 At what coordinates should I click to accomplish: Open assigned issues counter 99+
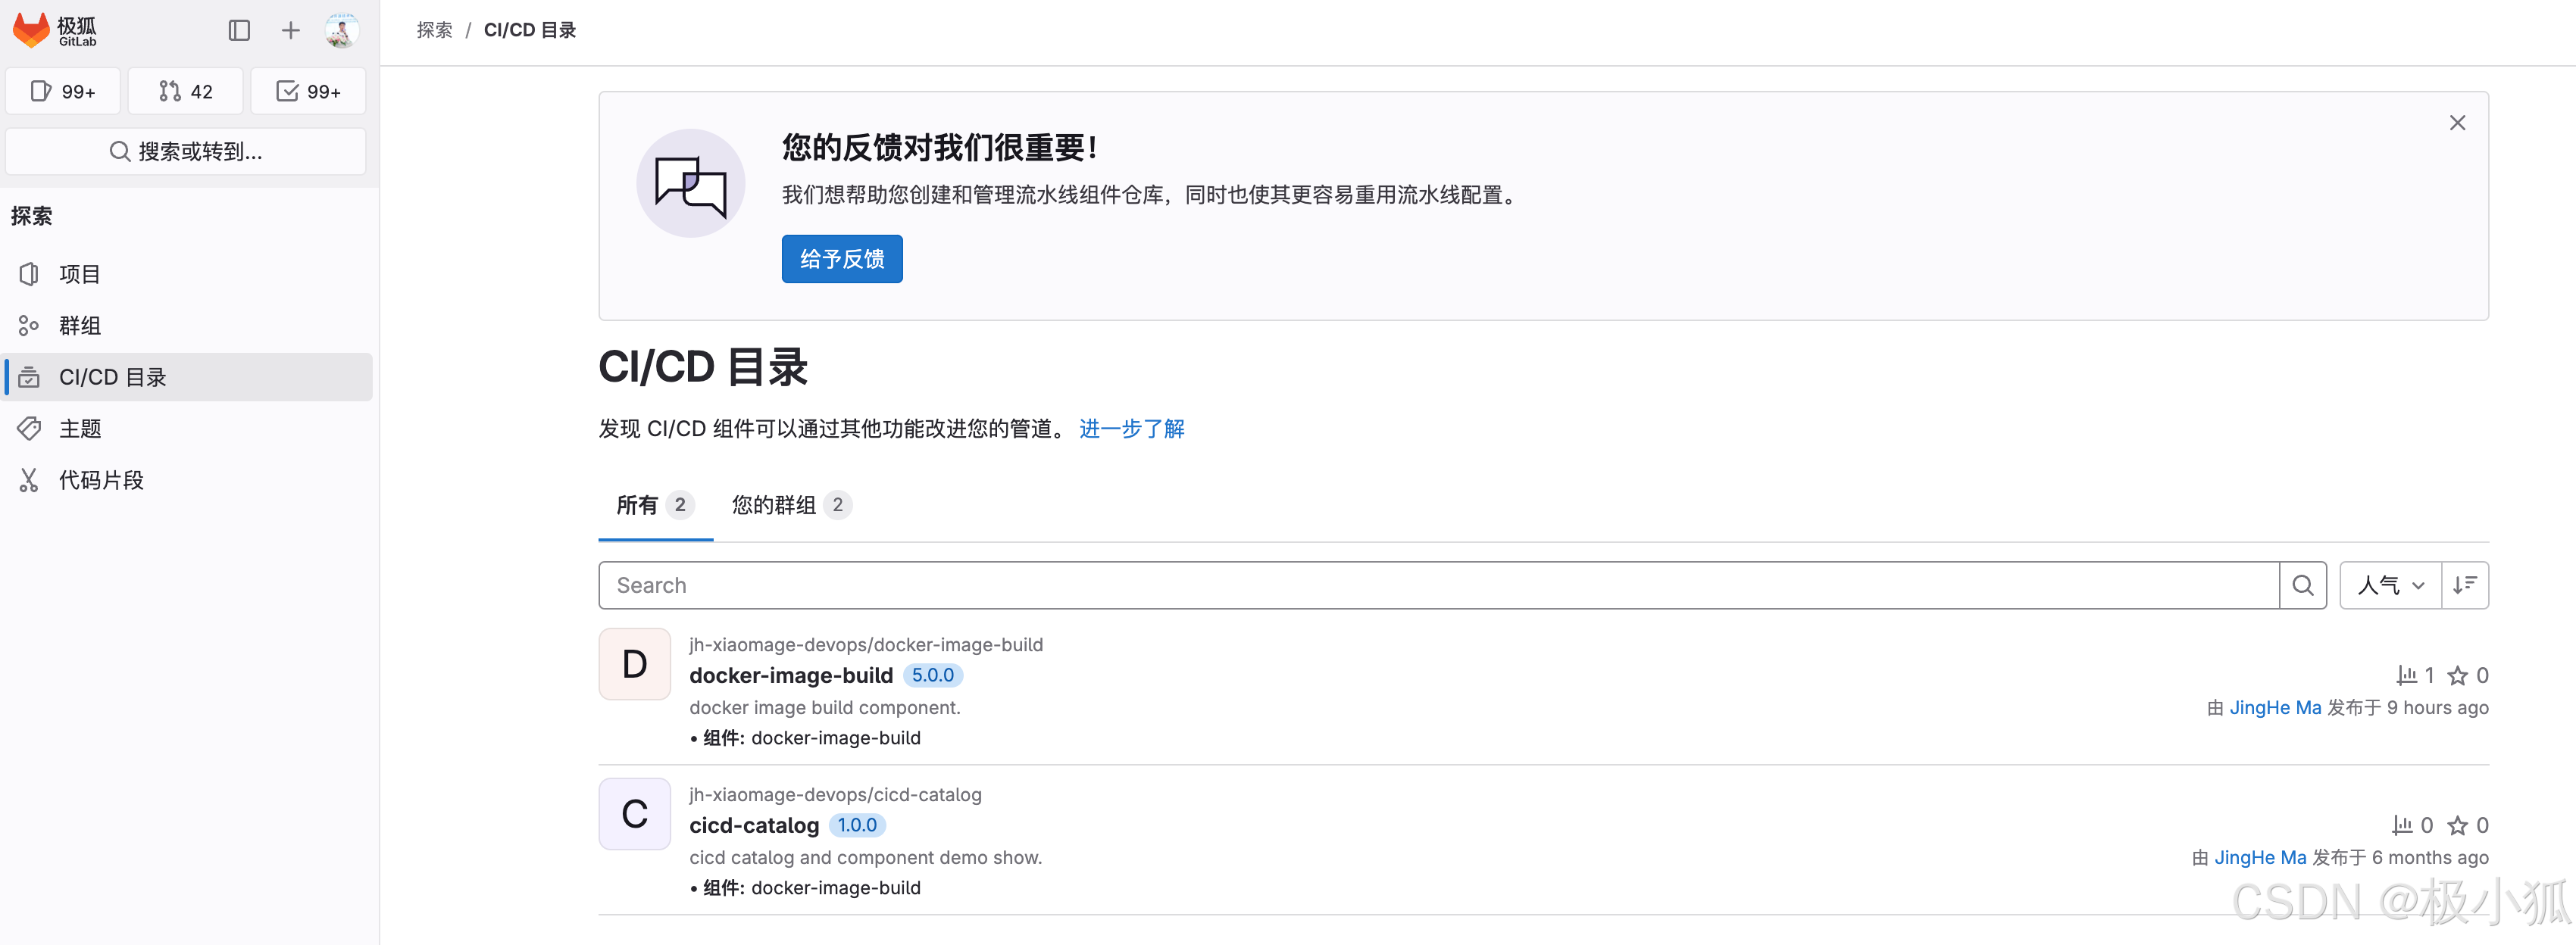(63, 91)
